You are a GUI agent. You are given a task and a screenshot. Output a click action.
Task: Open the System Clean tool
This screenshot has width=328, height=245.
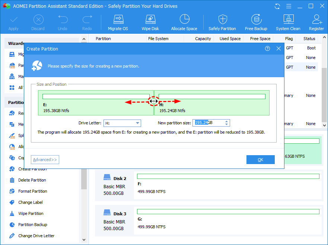tap(288, 23)
